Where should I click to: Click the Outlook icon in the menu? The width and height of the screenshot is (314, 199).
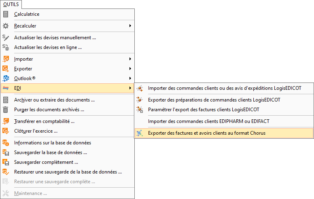pyautogui.click(x=6, y=78)
